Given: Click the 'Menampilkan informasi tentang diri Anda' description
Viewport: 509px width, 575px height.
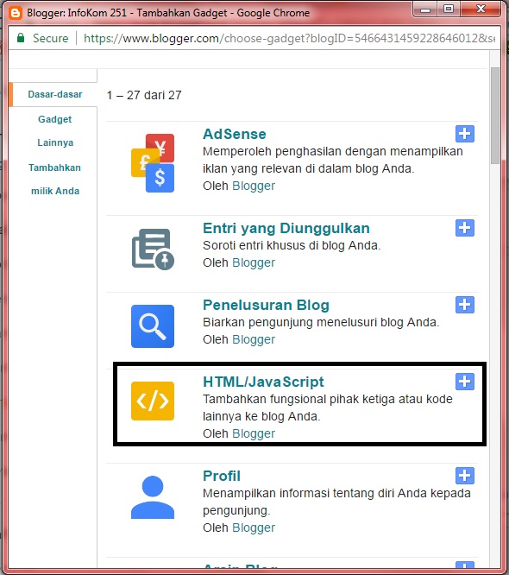Looking at the screenshot, I should 336,502.
